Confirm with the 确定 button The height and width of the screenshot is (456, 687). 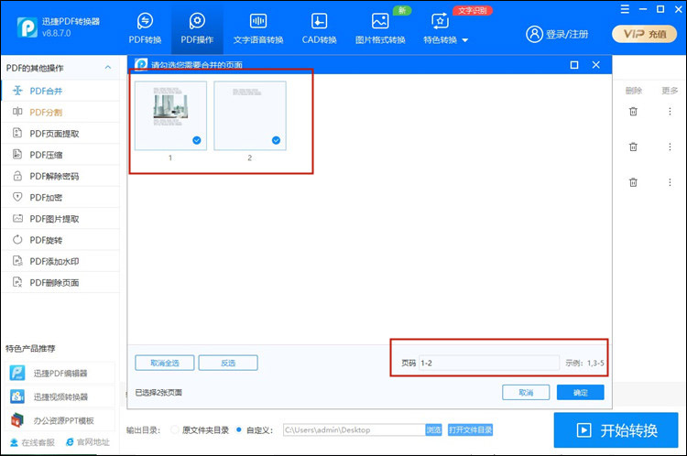(x=581, y=393)
